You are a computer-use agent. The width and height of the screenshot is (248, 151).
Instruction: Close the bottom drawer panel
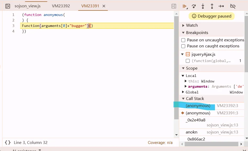click(244, 150)
